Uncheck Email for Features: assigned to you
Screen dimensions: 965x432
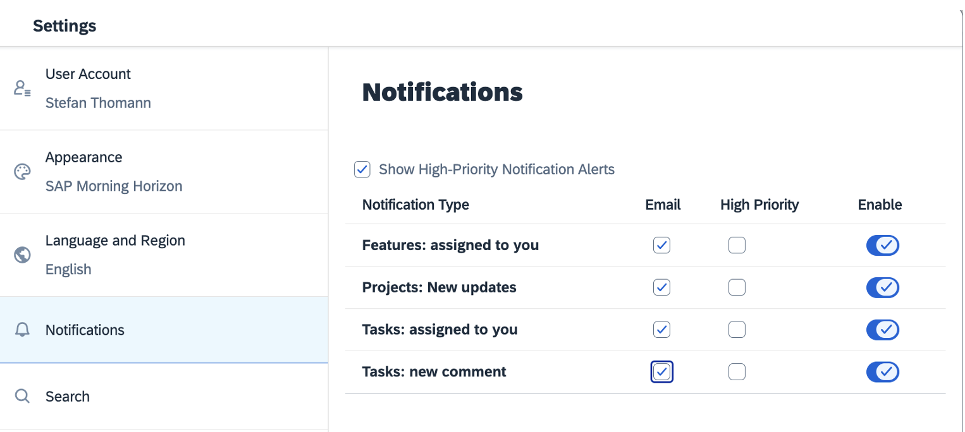[x=661, y=245]
